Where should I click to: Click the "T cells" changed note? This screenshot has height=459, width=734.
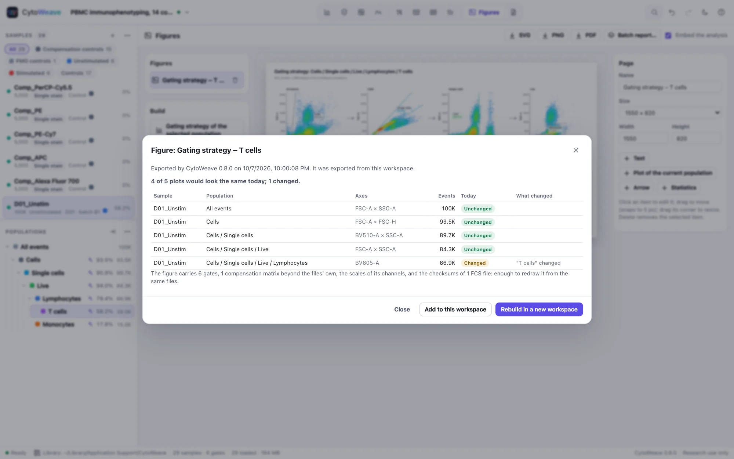[538, 263]
